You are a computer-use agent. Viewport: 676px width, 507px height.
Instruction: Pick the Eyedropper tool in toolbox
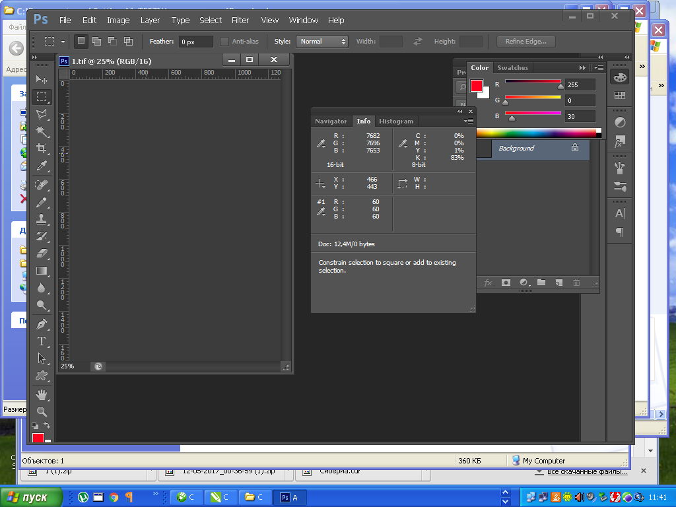pyautogui.click(x=42, y=166)
